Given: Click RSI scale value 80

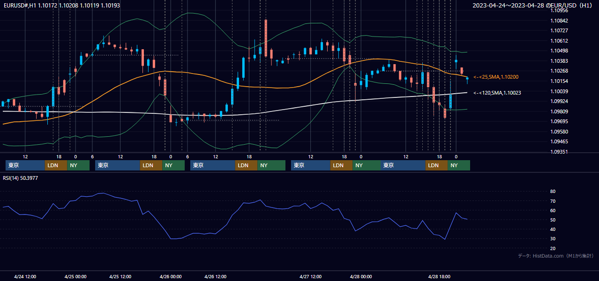Looking at the screenshot, I should click(553, 192).
